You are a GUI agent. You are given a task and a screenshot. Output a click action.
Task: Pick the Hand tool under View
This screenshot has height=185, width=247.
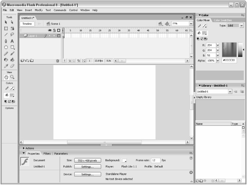(x=7, y=77)
